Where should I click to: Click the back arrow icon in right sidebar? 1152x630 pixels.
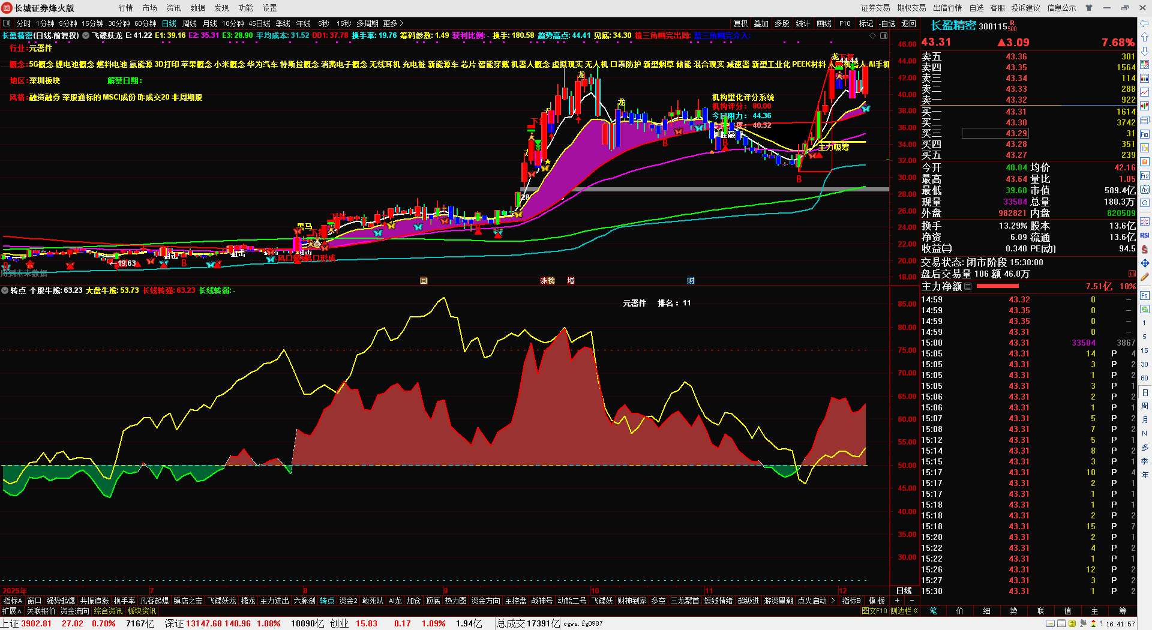(x=1145, y=23)
